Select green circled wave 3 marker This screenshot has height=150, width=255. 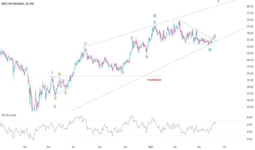click(x=132, y=38)
